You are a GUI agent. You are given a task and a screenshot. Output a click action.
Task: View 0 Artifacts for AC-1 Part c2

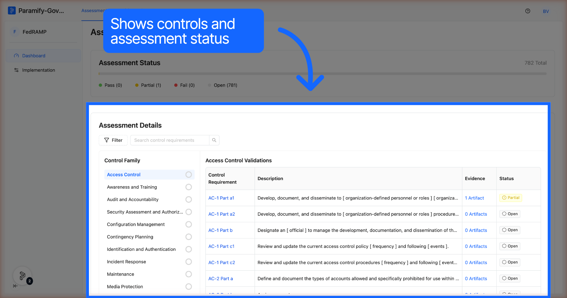pyautogui.click(x=476, y=263)
